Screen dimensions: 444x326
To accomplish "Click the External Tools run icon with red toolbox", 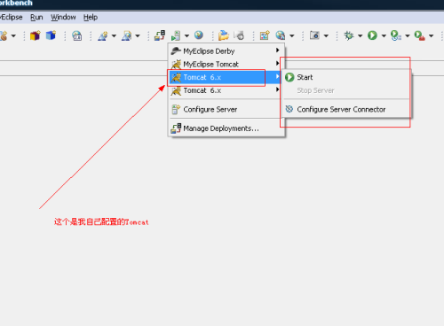I will coord(420,35).
